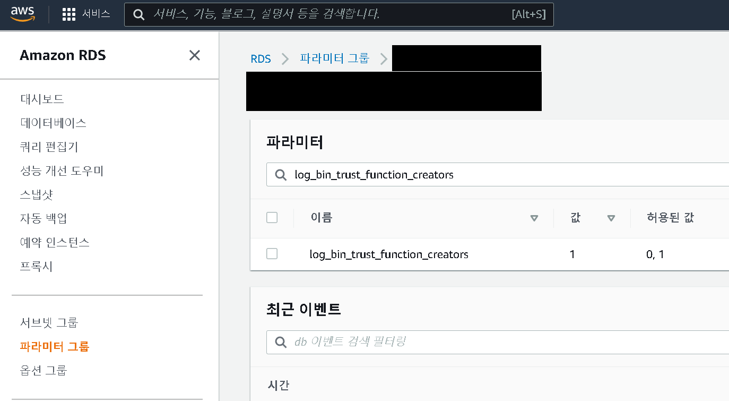This screenshot has height=401, width=729.
Task: Go to RDS breadcrumb link
Action: (261, 58)
